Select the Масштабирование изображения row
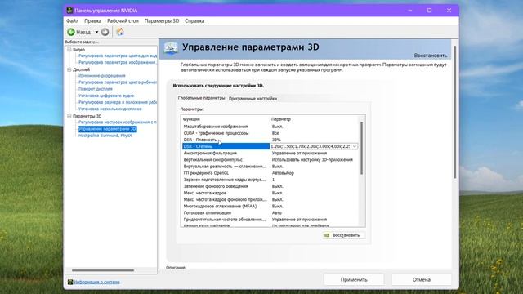The width and height of the screenshot is (523, 294). point(270,127)
